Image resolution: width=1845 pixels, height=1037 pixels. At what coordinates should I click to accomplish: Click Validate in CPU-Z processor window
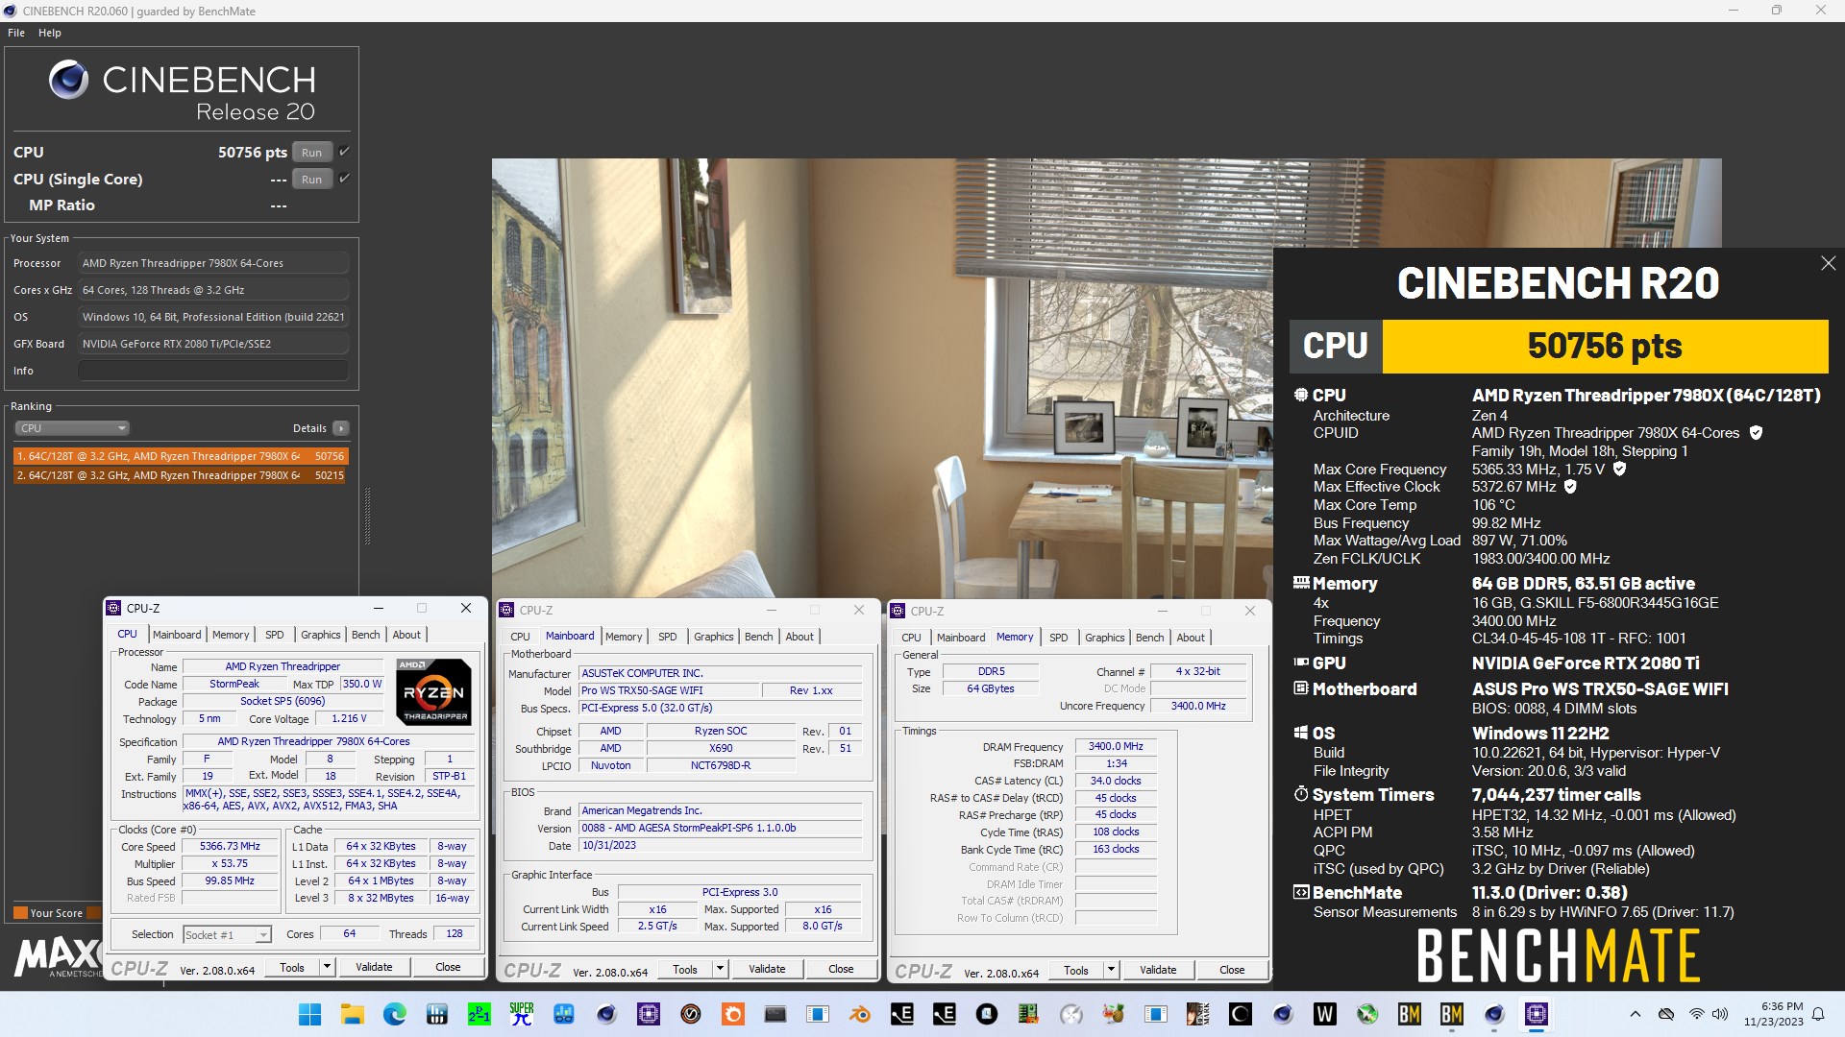374,967
